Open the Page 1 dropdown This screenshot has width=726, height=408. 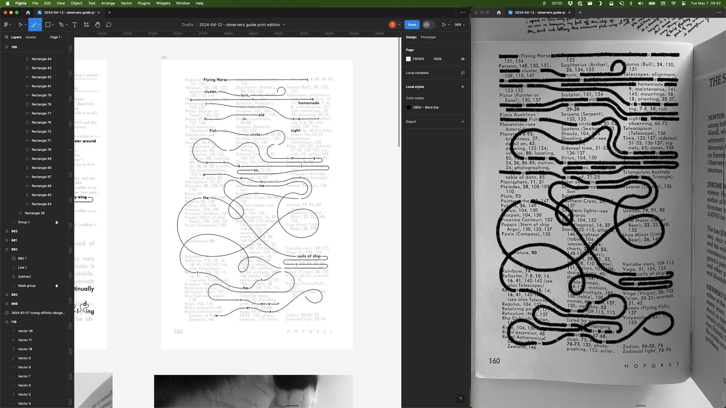[56, 37]
